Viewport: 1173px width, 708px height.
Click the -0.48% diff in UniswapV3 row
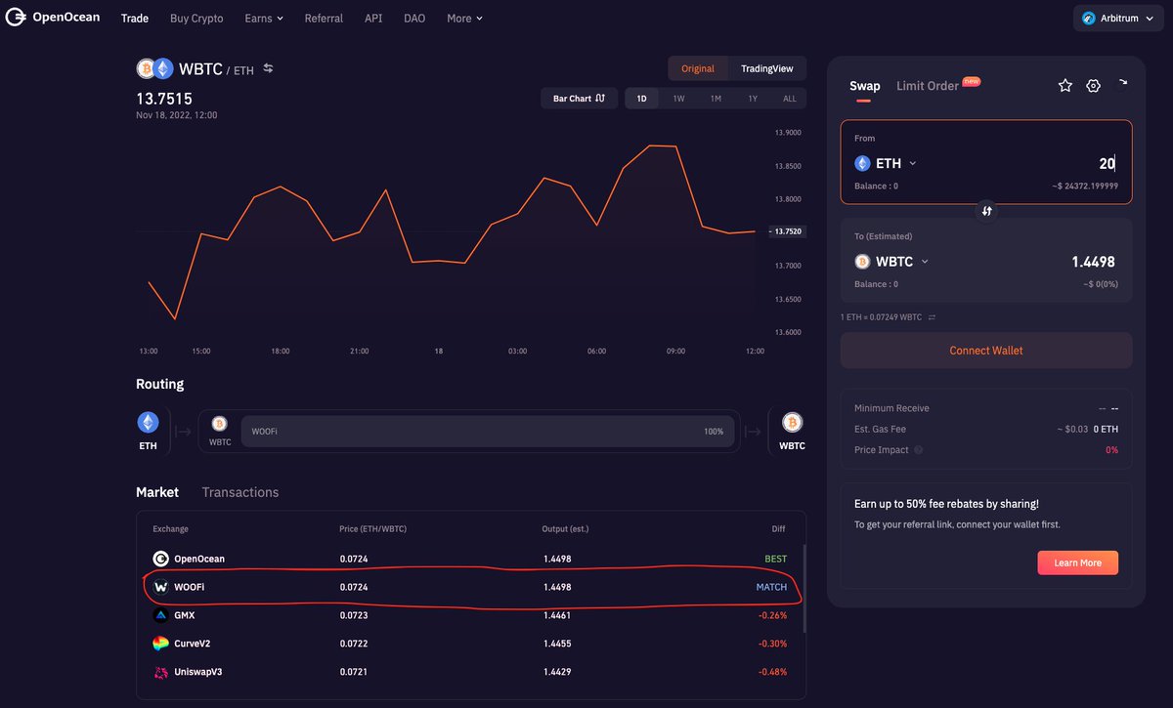pos(772,672)
